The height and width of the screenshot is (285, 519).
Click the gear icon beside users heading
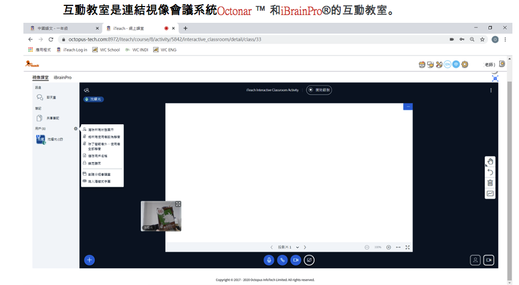76,129
